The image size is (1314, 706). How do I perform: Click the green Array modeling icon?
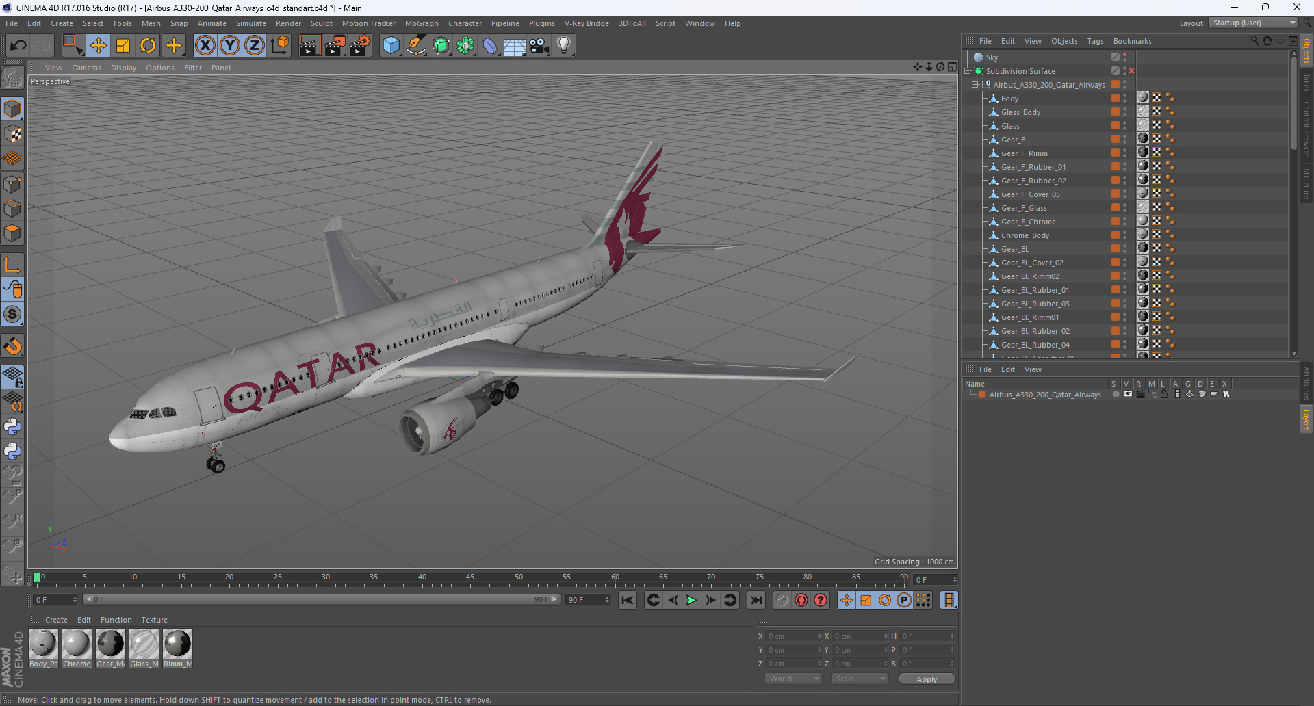click(x=465, y=46)
